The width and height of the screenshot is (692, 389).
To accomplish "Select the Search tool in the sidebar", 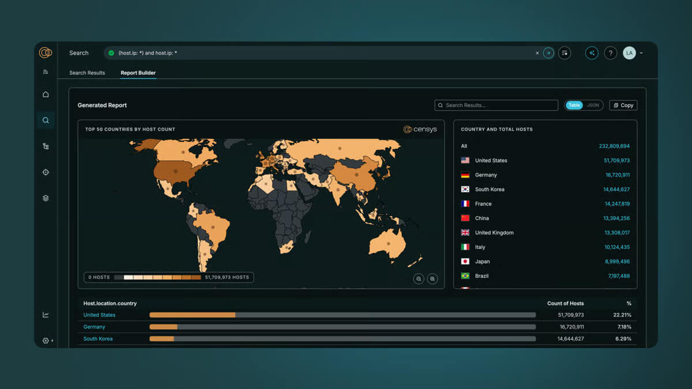I will 46,120.
